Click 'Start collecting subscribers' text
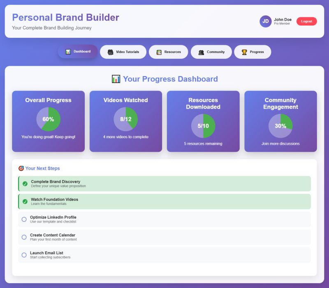329x288 pixels. (x=50, y=258)
